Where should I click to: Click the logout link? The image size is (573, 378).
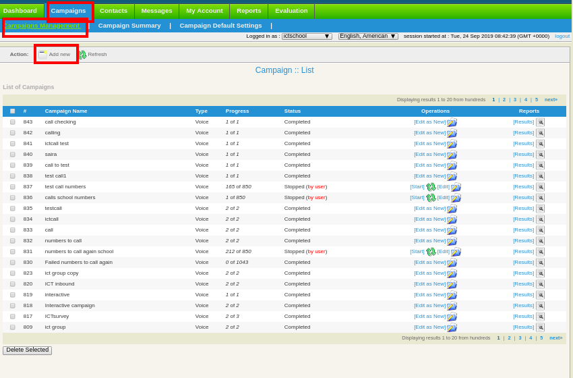point(562,36)
